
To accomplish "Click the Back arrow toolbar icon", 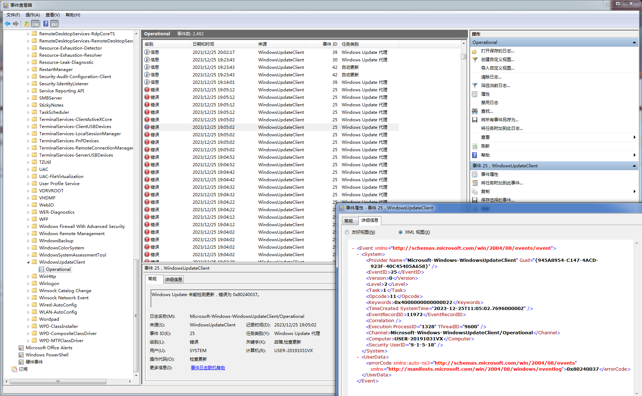I will click(7, 24).
